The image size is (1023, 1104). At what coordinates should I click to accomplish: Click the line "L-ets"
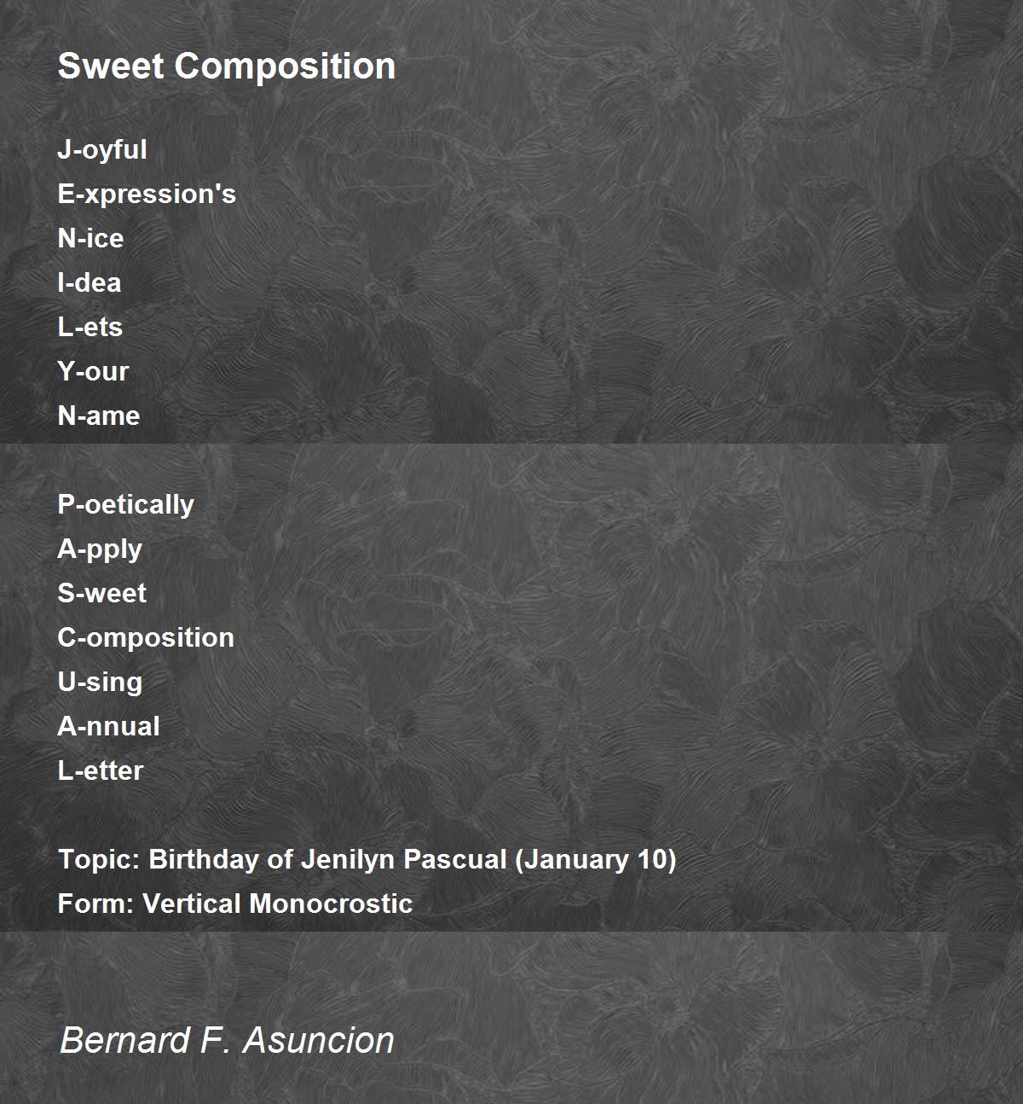pos(90,327)
